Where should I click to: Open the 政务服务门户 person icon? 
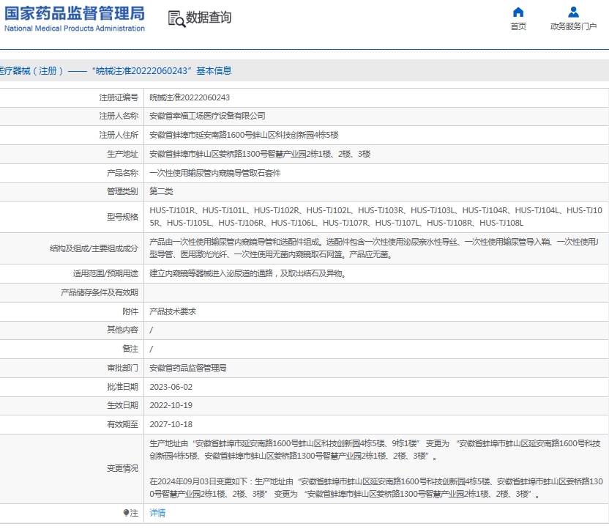click(573, 12)
